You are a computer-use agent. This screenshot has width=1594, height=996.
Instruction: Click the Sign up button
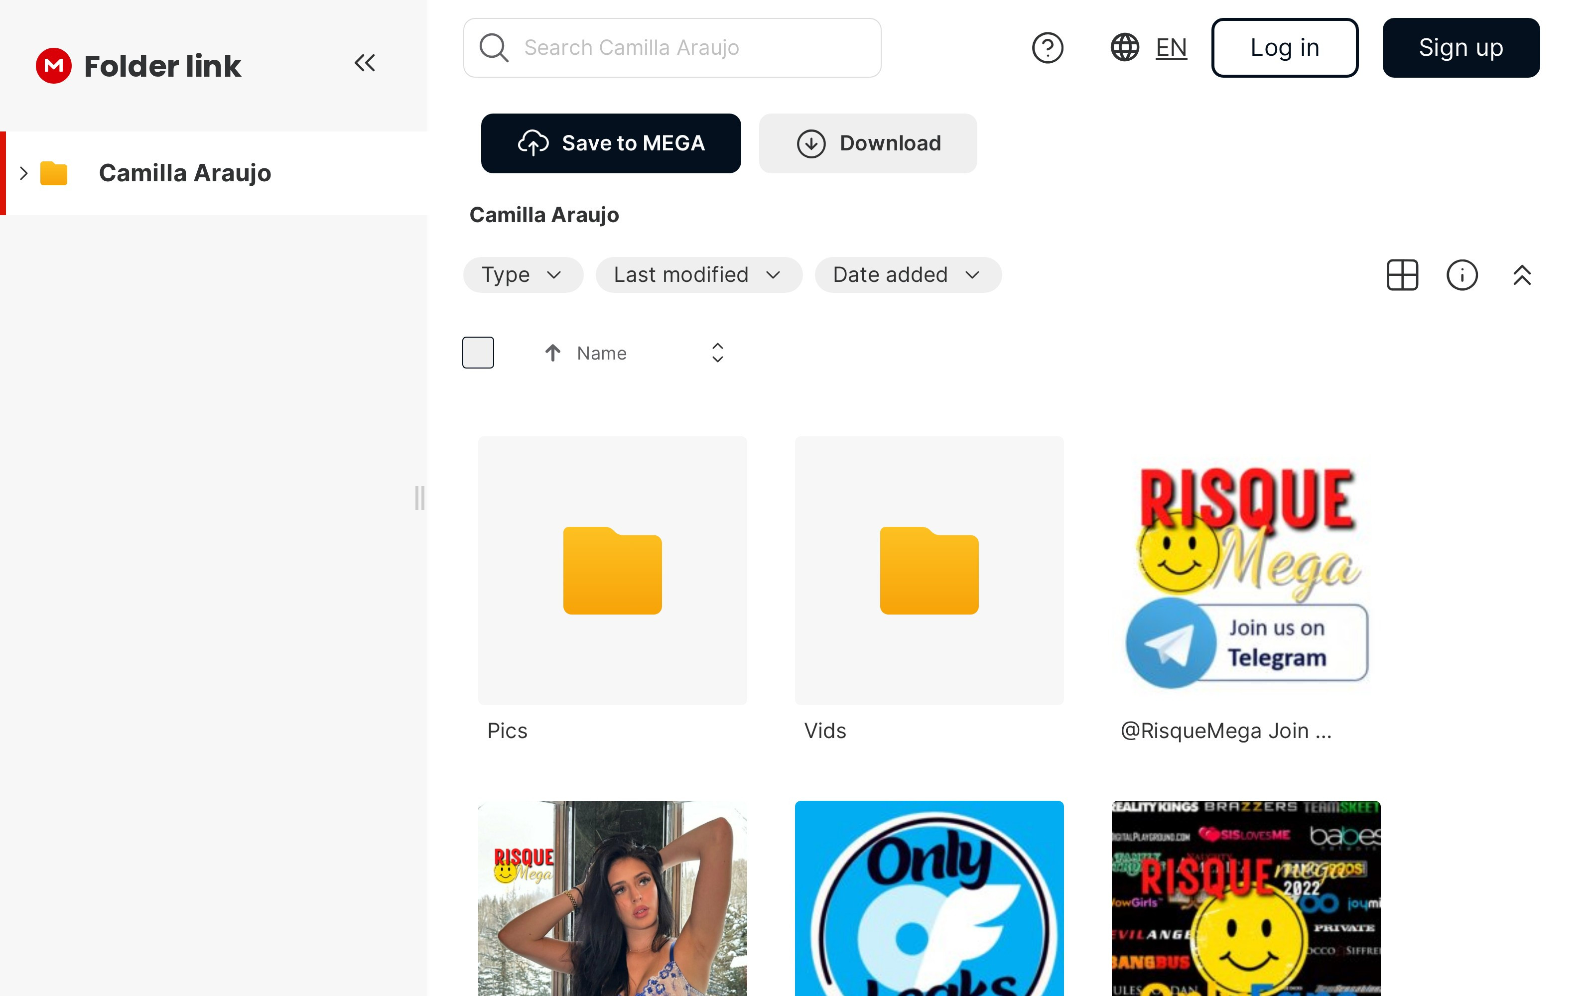pyautogui.click(x=1461, y=47)
